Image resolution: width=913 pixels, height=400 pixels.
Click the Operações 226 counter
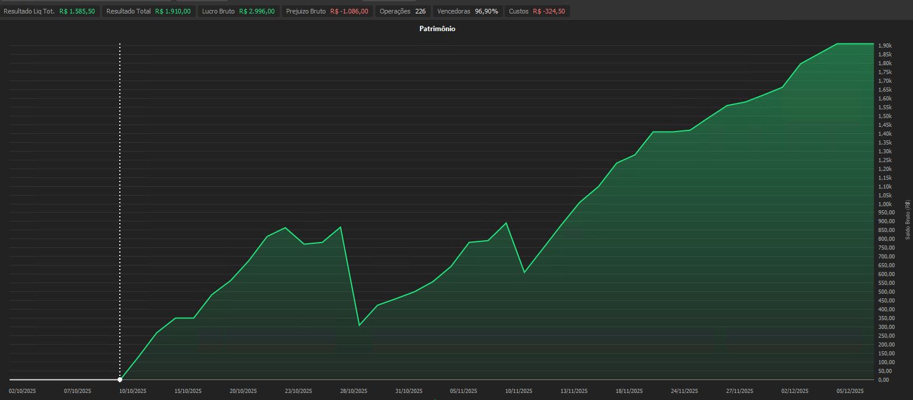pos(402,11)
